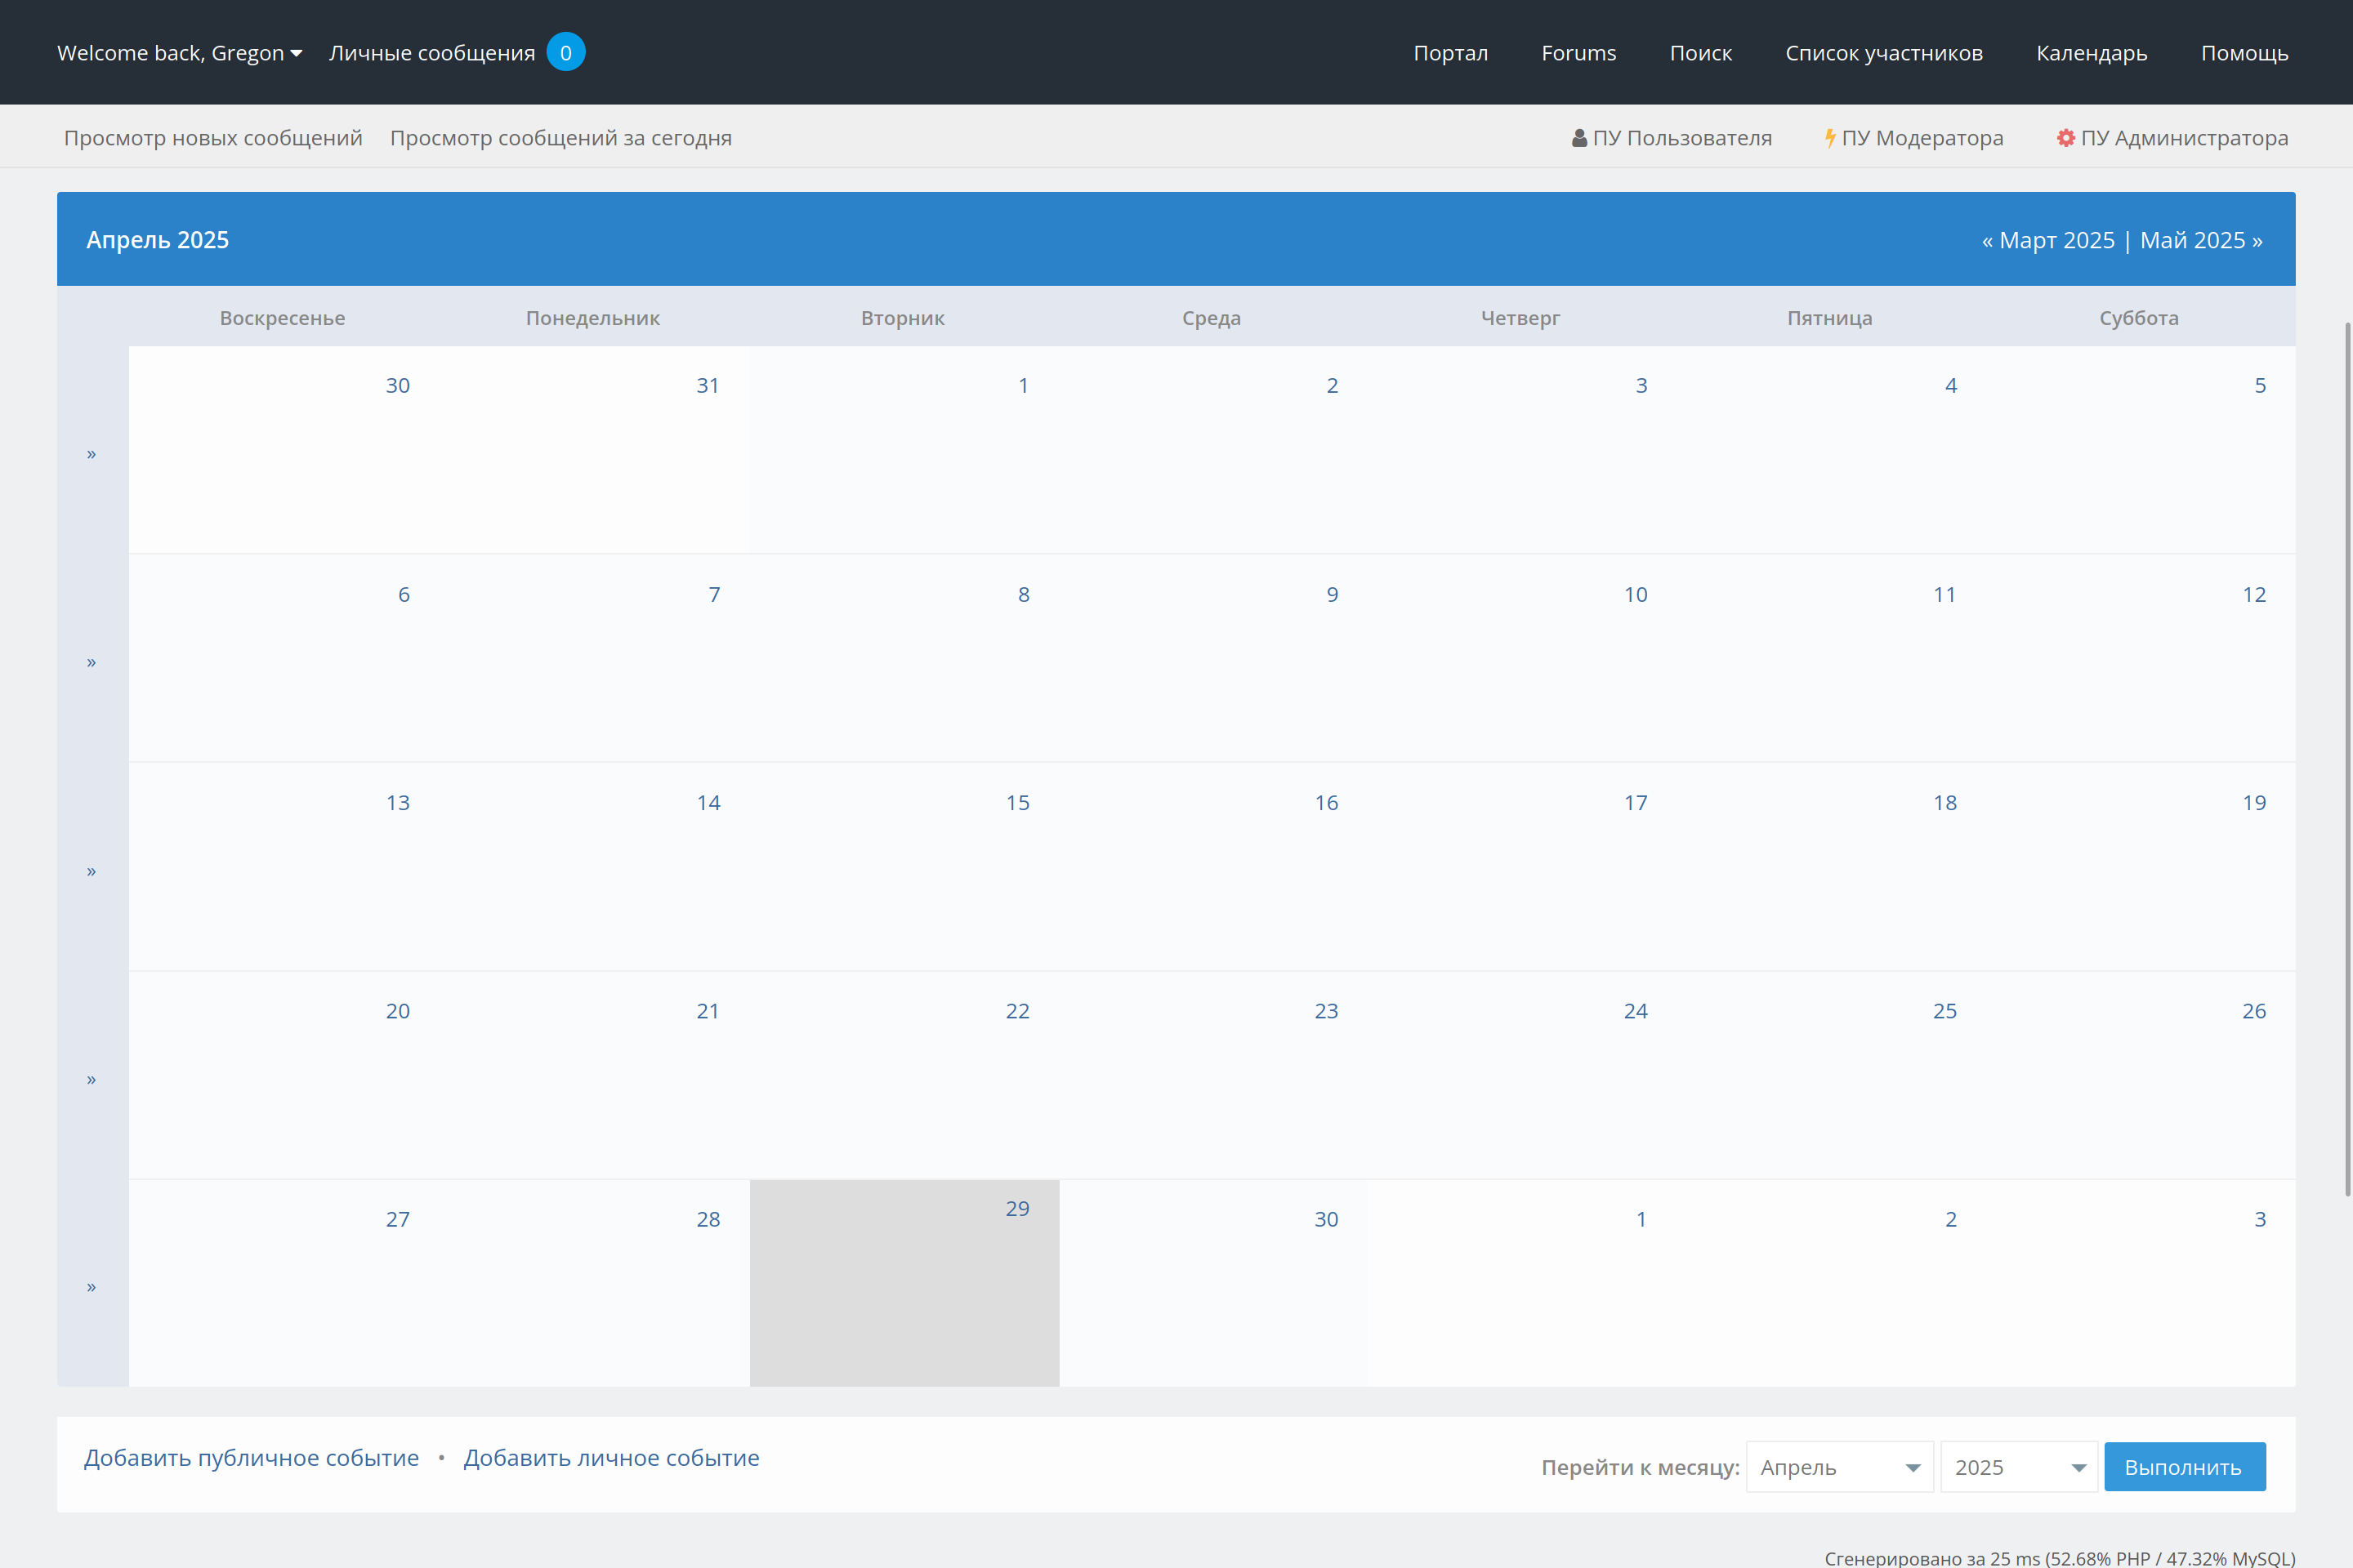
Task: Open the Календарь menu item
Action: (2091, 53)
